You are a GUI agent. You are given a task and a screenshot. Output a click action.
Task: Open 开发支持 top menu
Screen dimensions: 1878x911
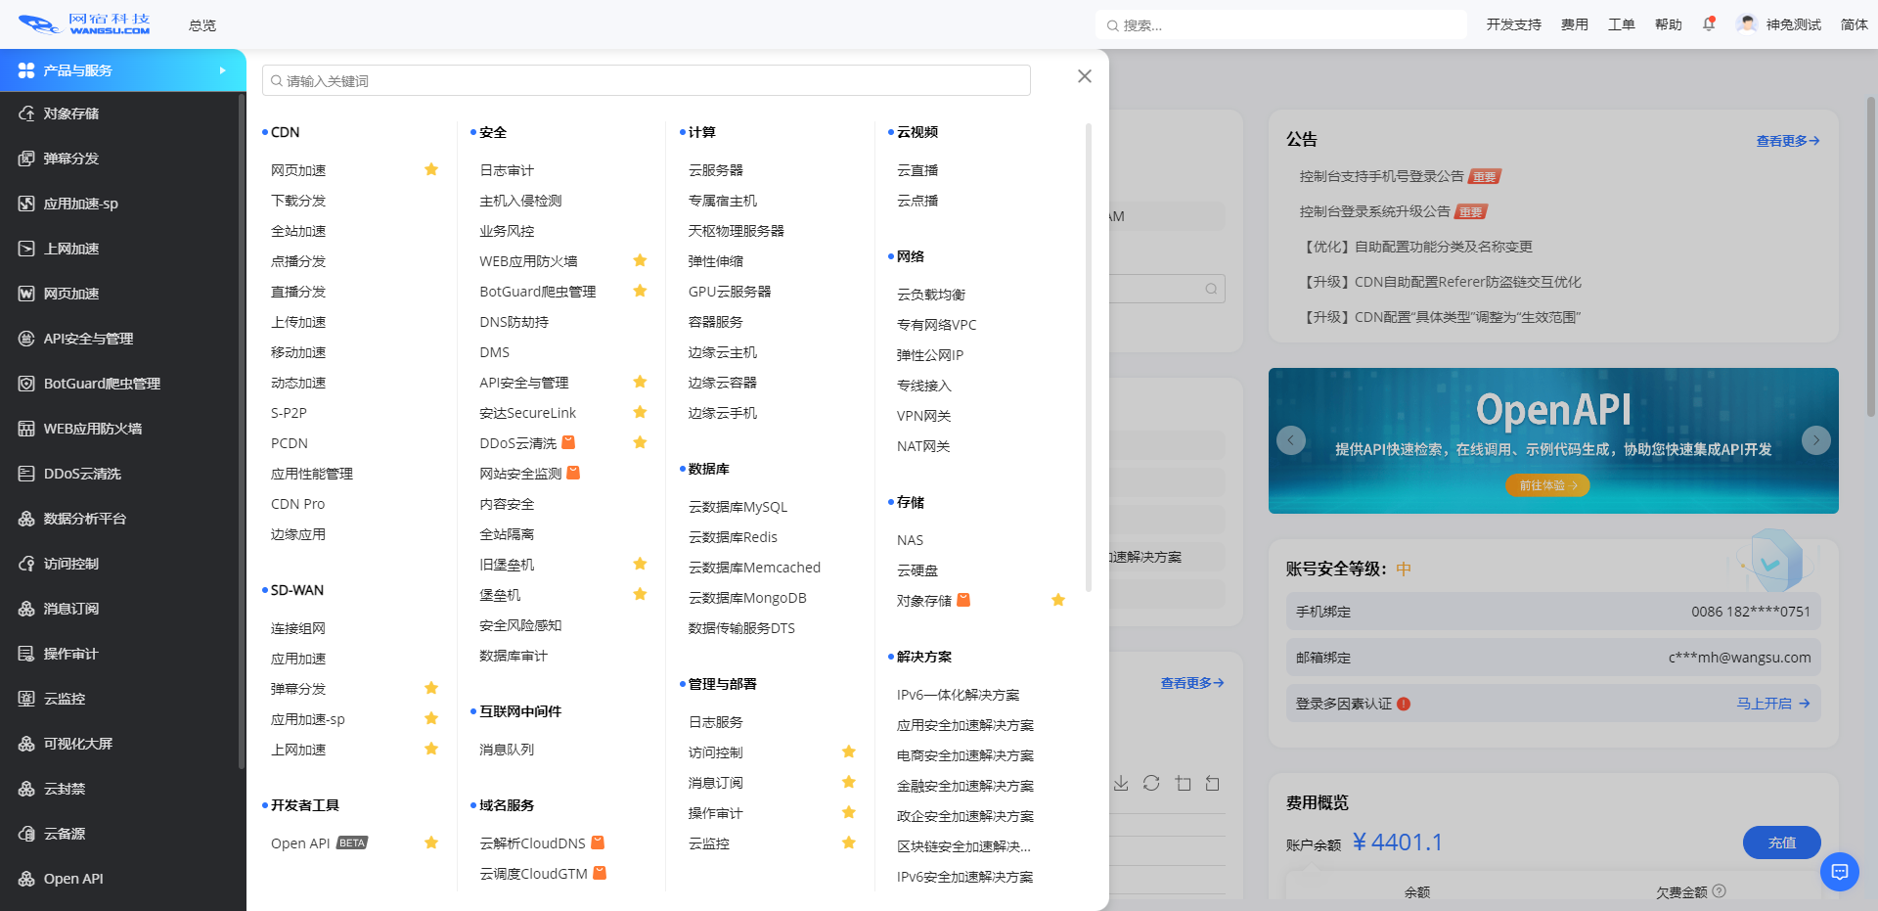1513,24
